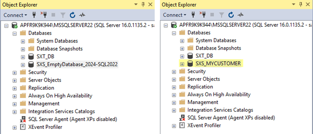Select SXS_EmptyDatabase_2024-SQL2022 in the tree
This screenshot has width=313, height=134.
[x=77, y=65]
